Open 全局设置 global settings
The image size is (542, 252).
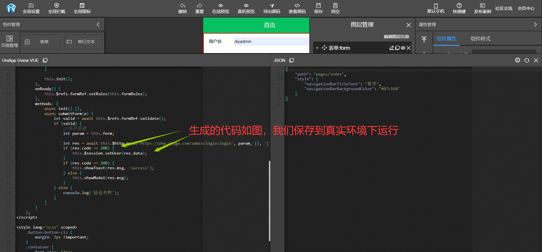(x=31, y=8)
